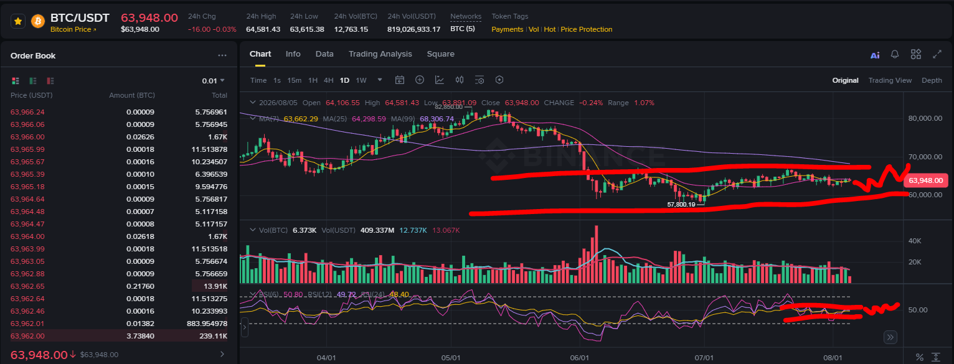Expand chart to full screen
This screenshot has height=364, width=954.
click(x=937, y=54)
